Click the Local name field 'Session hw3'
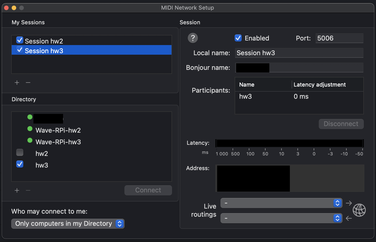The width and height of the screenshot is (376, 242). 299,53
